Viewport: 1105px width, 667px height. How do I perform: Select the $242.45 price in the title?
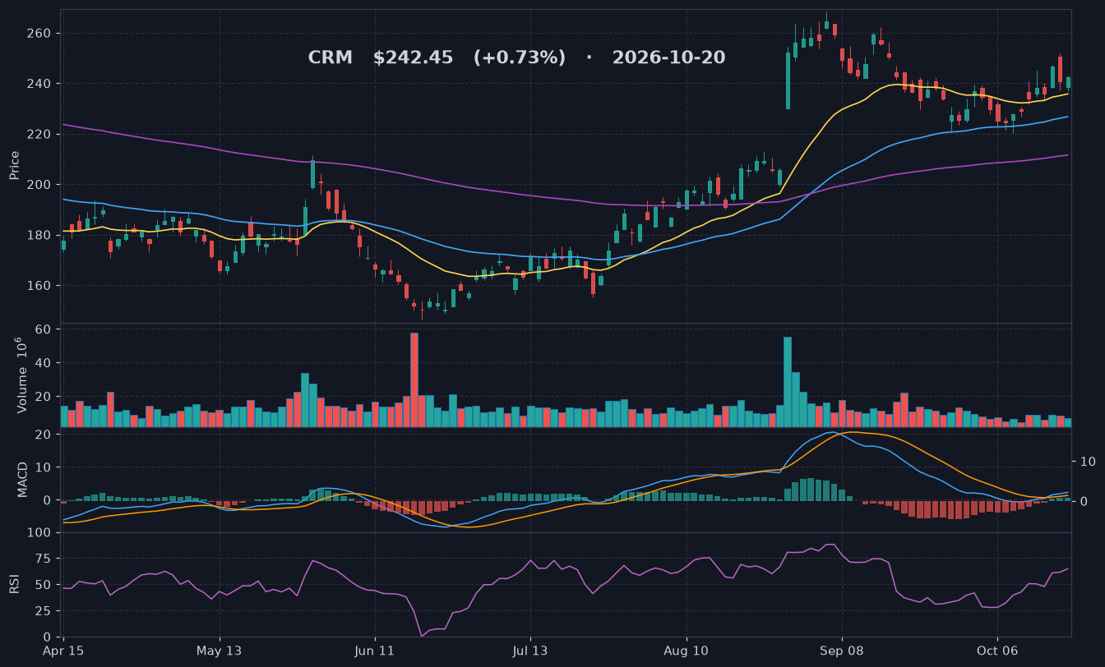tap(413, 57)
